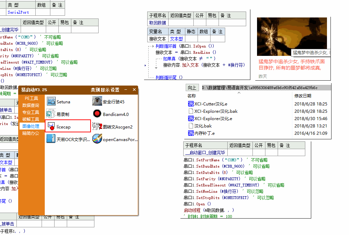Click the 向上 up-folder button
Screen dimensions: 349x235
(x=192, y=88)
